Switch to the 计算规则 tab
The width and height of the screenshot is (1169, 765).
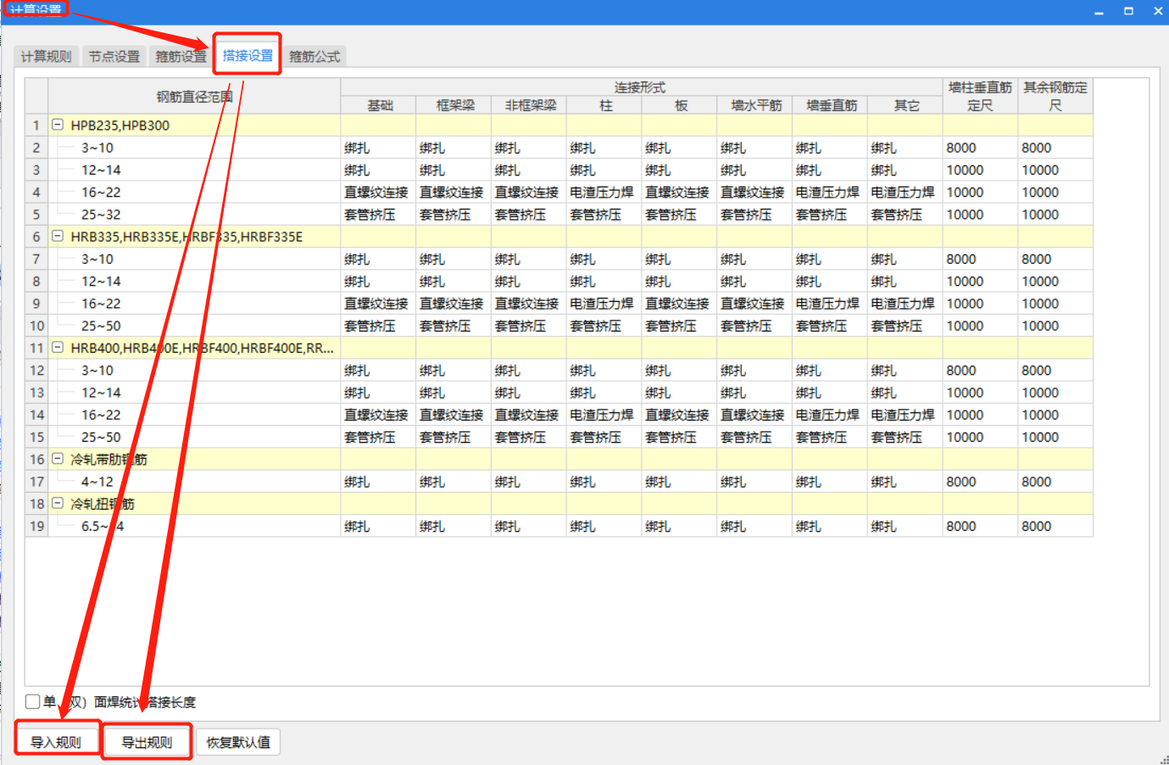[x=46, y=56]
